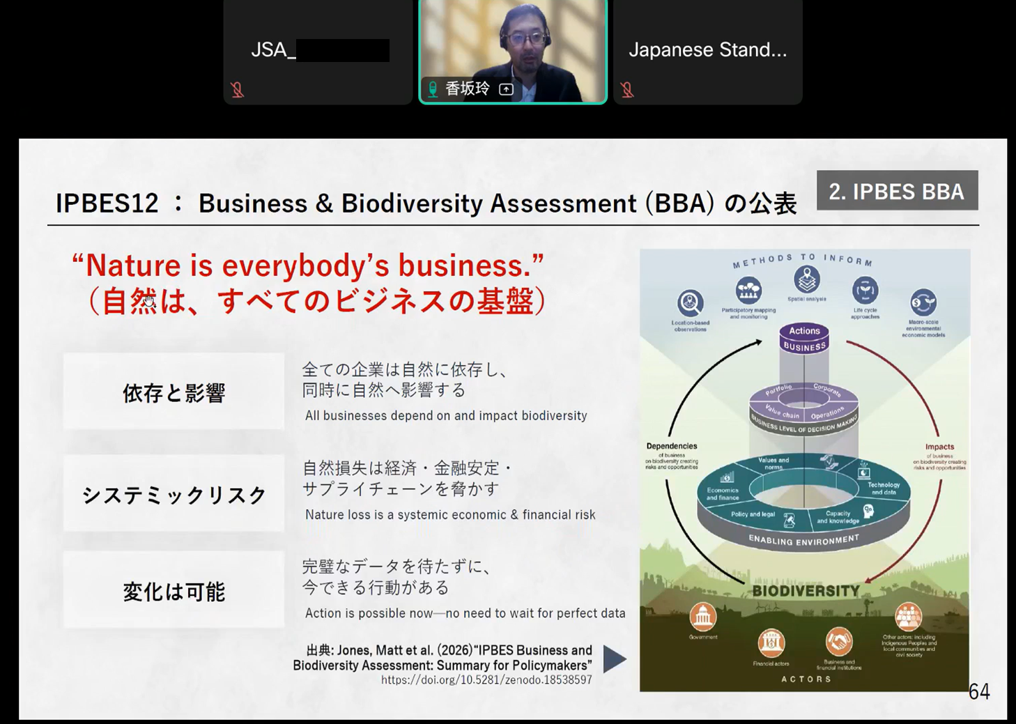The height and width of the screenshot is (724, 1016).
Task: Click "Policy and legal" segment of the ring
Action: click(753, 514)
